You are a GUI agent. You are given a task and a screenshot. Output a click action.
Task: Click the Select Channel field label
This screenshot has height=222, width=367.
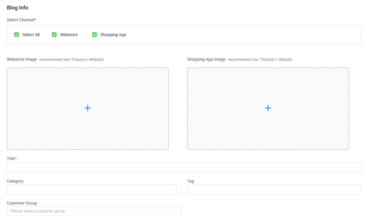point(21,20)
